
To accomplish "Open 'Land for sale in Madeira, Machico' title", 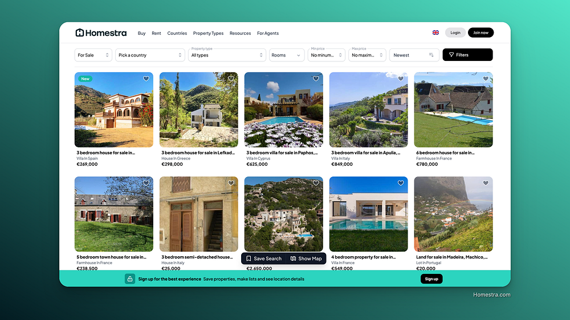I will [452, 257].
